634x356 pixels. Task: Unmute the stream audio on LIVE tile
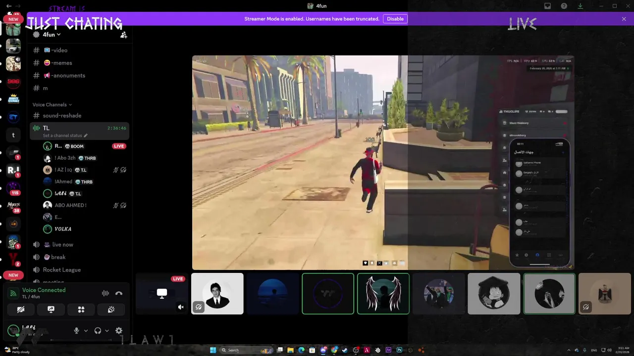(x=181, y=307)
